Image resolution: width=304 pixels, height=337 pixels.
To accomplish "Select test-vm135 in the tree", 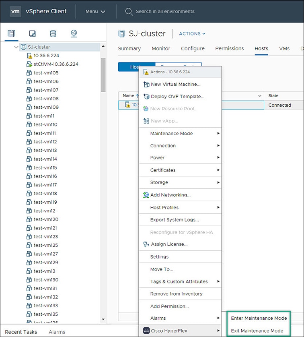I will pyautogui.click(x=46, y=314).
